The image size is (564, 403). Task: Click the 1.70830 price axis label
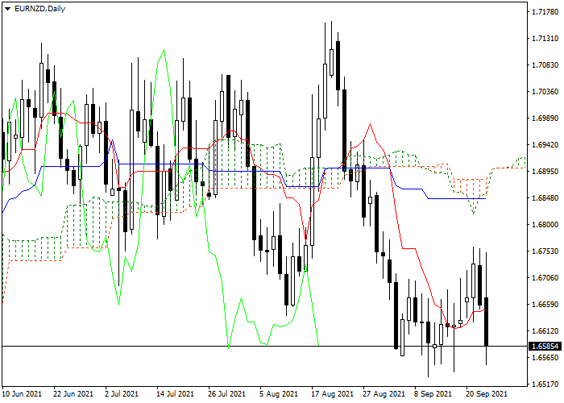(545, 65)
